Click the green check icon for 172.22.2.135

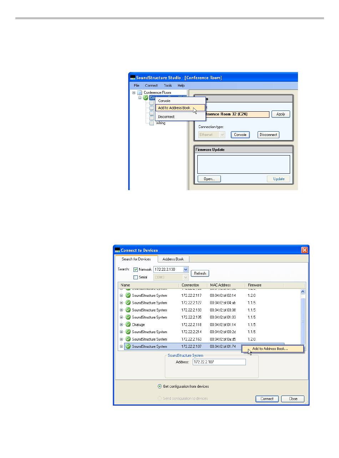128,317
